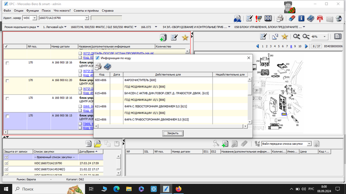The image size is (346, 194).
Task: Go to illustration page 10
Action: click(x=300, y=46)
